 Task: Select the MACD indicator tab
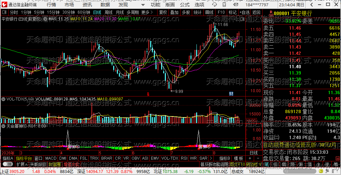pos(51,158)
